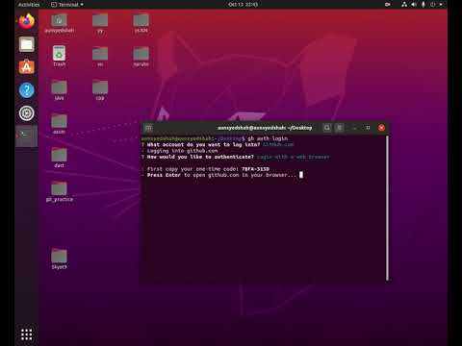462x346 pixels.
Task: Show Applications grid at dock bottom
Action: pyautogui.click(x=27, y=334)
